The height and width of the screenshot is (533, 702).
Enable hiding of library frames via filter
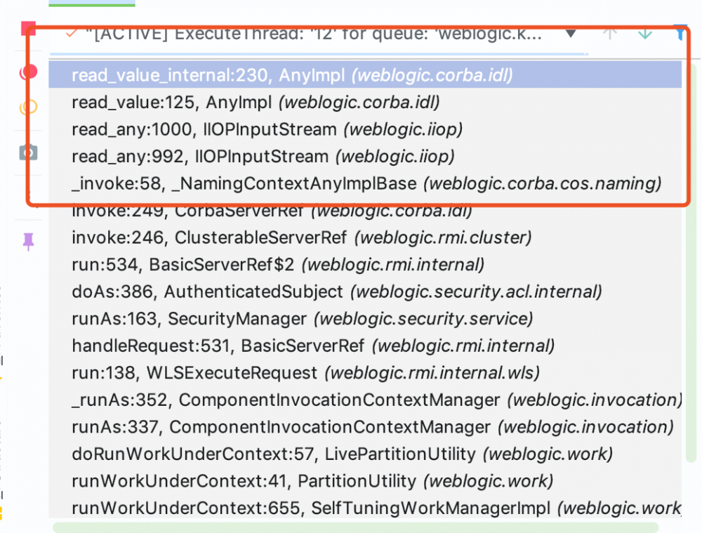tap(680, 33)
